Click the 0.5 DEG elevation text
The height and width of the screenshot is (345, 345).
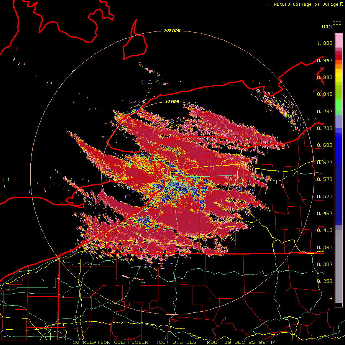tap(185, 342)
